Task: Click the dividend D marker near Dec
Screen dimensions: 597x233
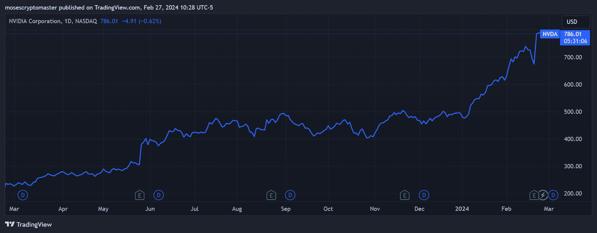Action: 424,195
